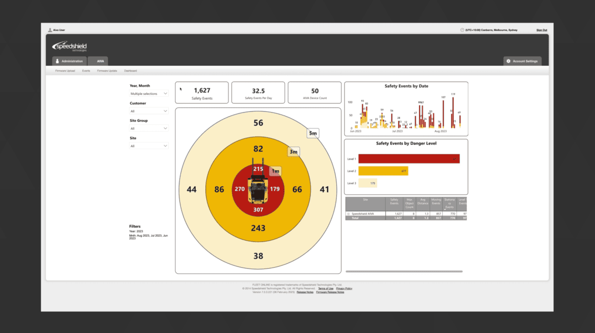Click the Account Settings gear icon
Viewport: 595px width, 333px height.
pyautogui.click(x=508, y=61)
